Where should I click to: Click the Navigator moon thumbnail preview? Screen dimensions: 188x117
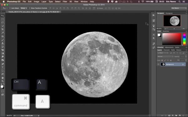[x=172, y=21]
